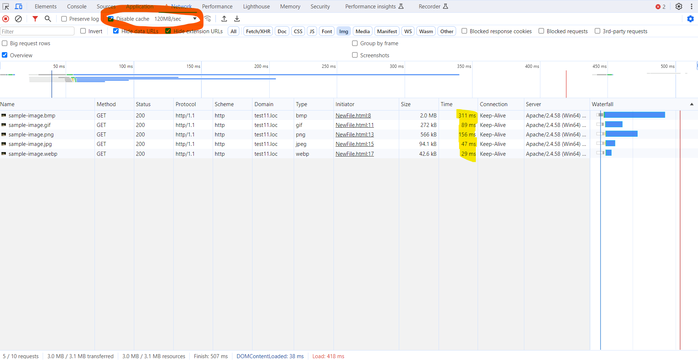Click the export HAR download icon
Image resolution: width=698 pixels, height=360 pixels.
pos(237,19)
